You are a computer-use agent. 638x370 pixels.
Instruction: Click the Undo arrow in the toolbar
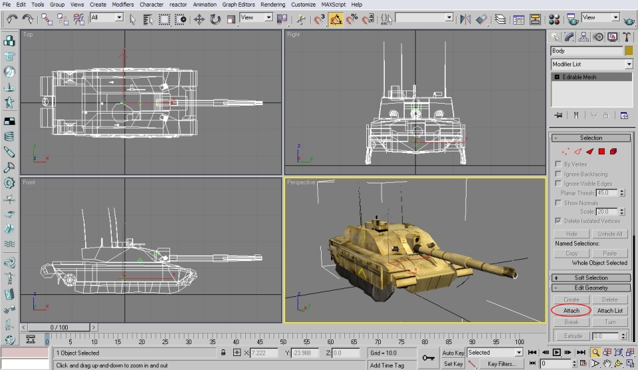pos(11,19)
